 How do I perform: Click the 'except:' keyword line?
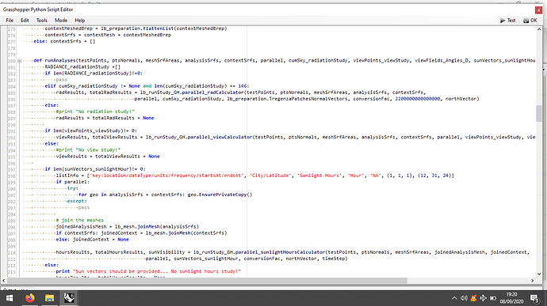[x=77, y=201]
